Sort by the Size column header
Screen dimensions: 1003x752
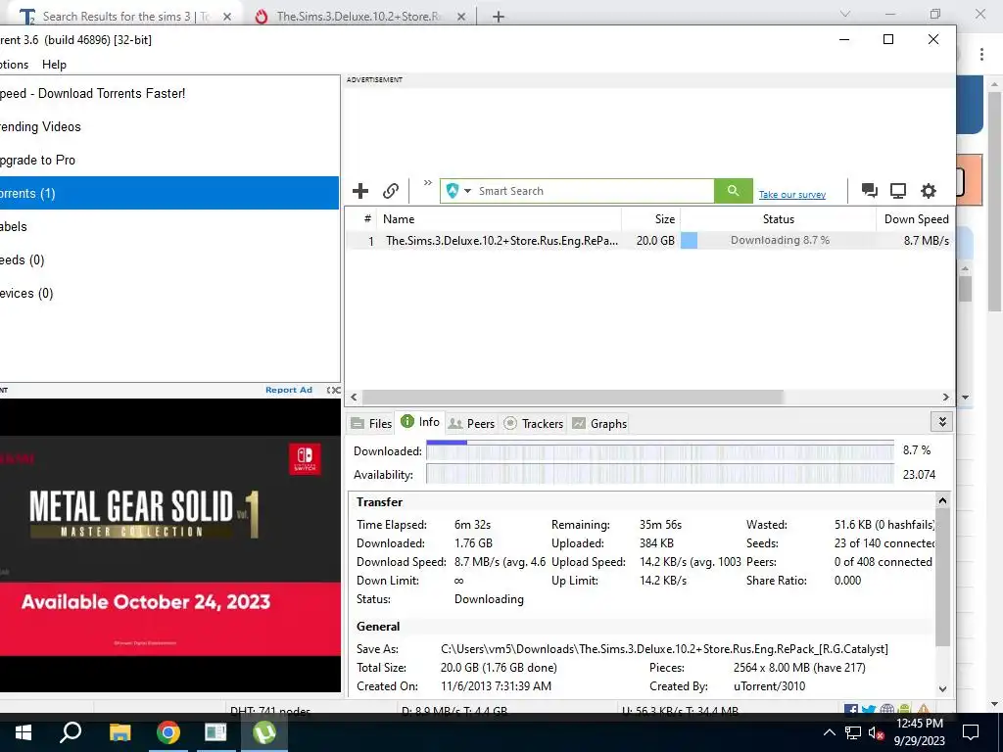(x=650, y=218)
